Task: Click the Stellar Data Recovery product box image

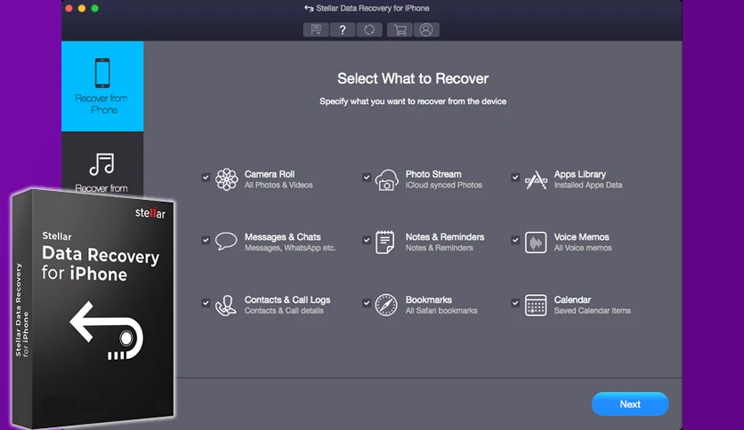Action: 93,307
